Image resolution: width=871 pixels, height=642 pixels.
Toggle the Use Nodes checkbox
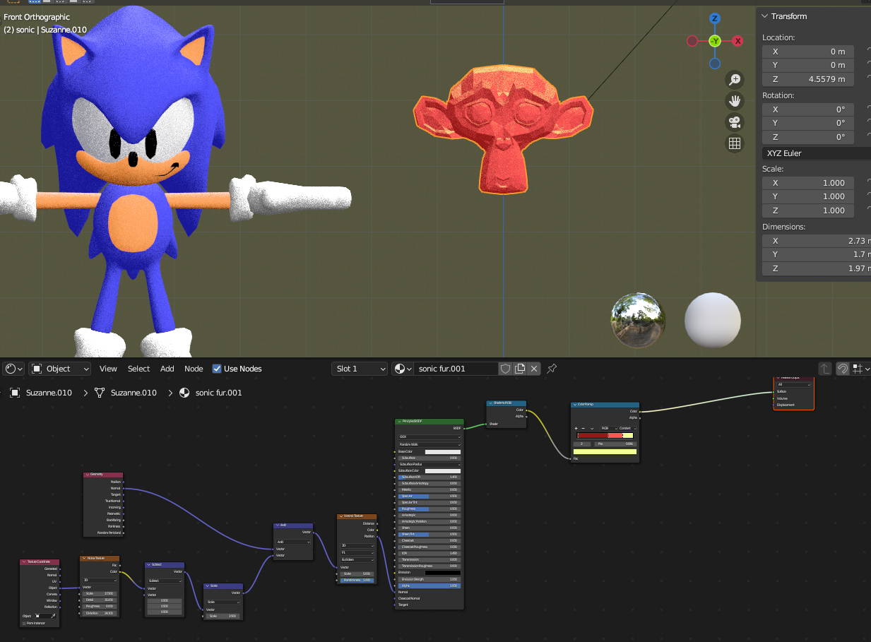(217, 369)
